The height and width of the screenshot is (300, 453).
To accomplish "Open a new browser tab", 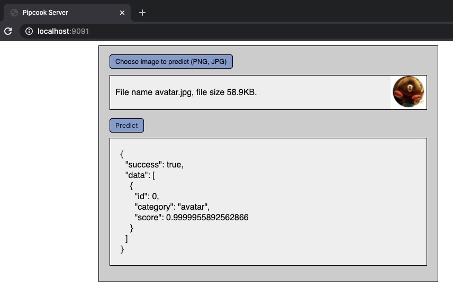I will click(142, 13).
